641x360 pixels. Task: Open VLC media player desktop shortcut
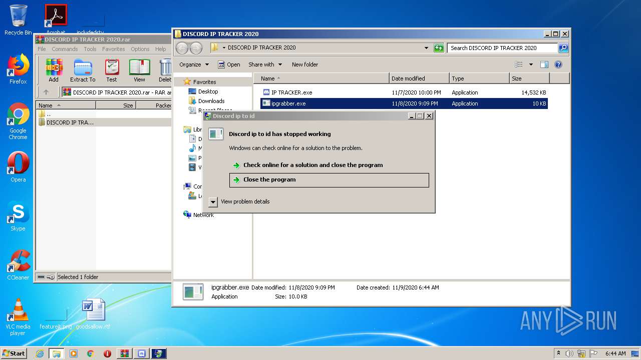point(18,317)
